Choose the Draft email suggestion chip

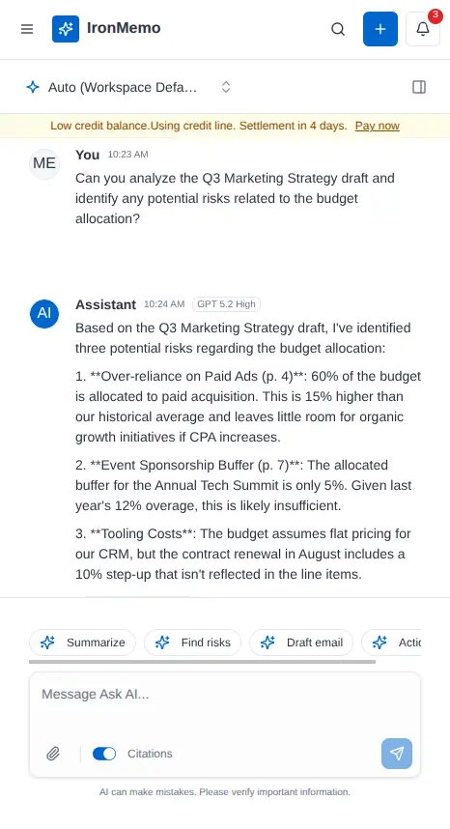(x=301, y=643)
